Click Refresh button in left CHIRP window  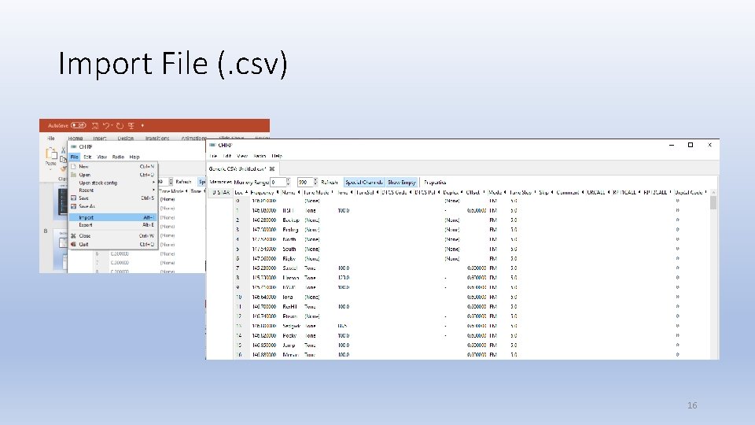[183, 182]
